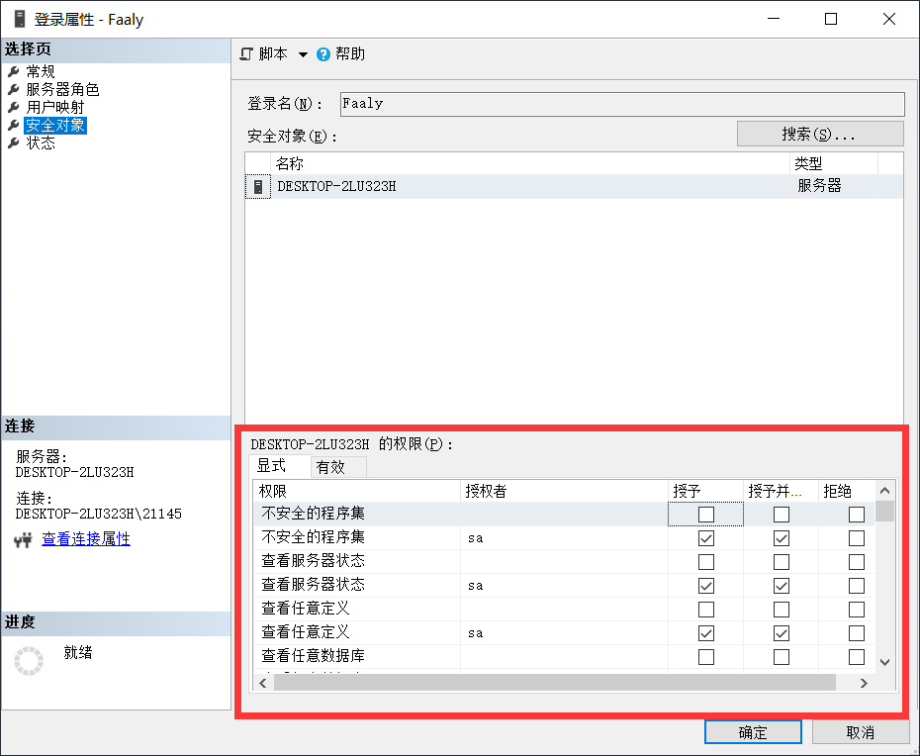The width and height of the screenshot is (920, 756).
Task: Cancel with the 取消 button
Action: coord(861,732)
